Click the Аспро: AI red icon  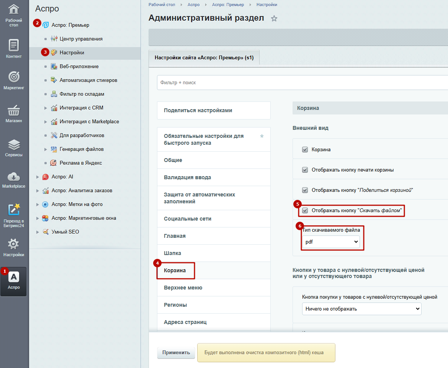coord(46,177)
